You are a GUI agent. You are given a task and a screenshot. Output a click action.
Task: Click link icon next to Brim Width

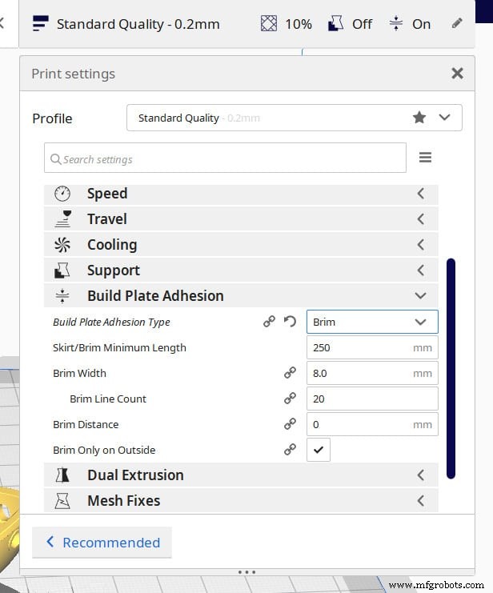[290, 373]
